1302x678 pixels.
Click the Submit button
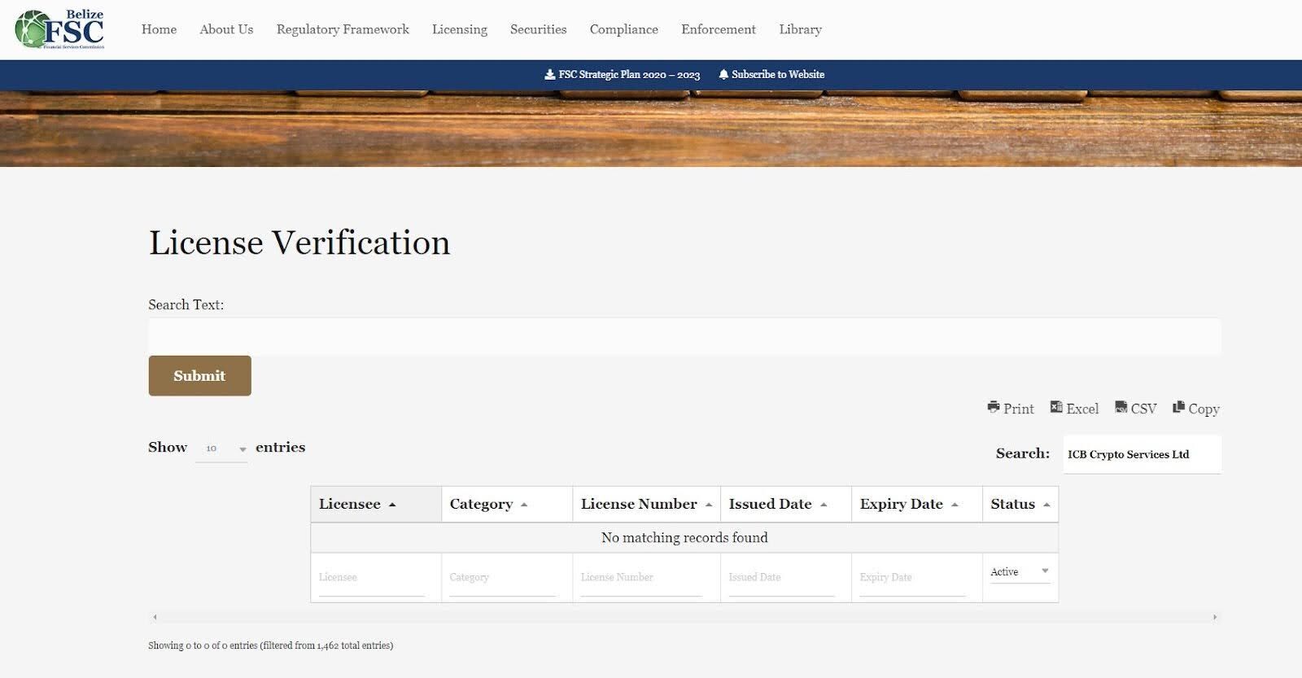(x=199, y=375)
